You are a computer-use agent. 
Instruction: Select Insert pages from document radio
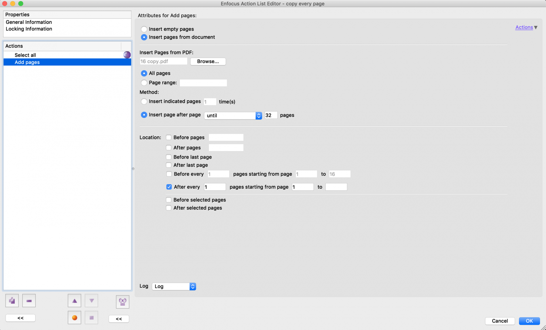(144, 37)
